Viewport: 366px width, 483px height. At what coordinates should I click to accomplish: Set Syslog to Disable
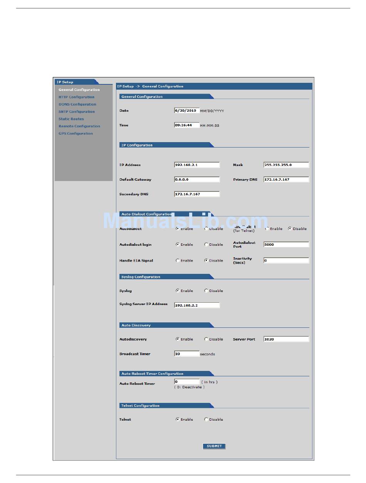click(x=206, y=291)
